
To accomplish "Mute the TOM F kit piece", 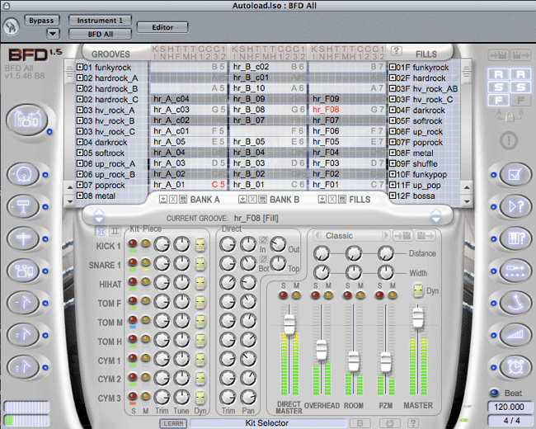I will point(146,301).
